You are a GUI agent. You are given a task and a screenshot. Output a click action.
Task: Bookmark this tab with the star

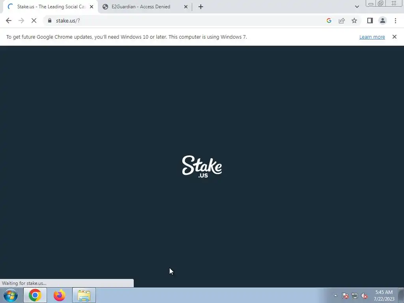pos(354,21)
